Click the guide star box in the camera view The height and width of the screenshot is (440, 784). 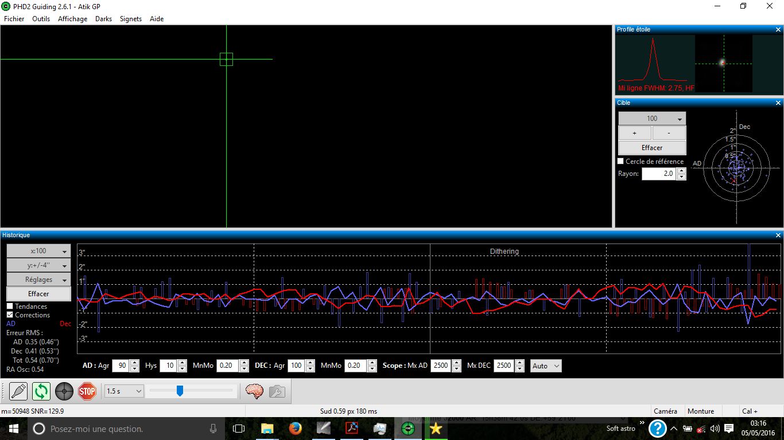tap(226, 59)
